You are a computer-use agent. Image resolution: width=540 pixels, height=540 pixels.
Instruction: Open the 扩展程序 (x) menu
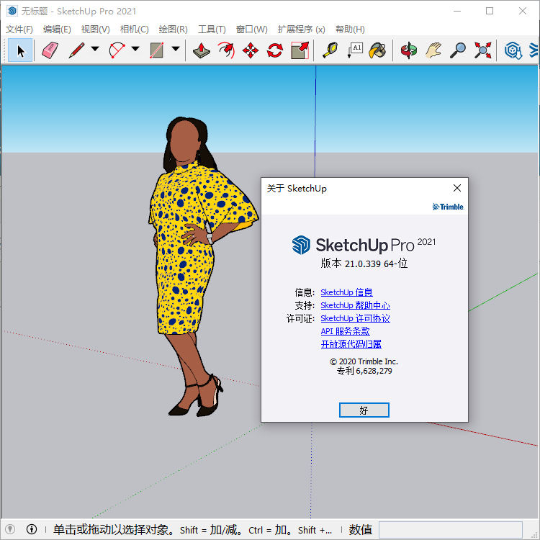[x=302, y=30]
